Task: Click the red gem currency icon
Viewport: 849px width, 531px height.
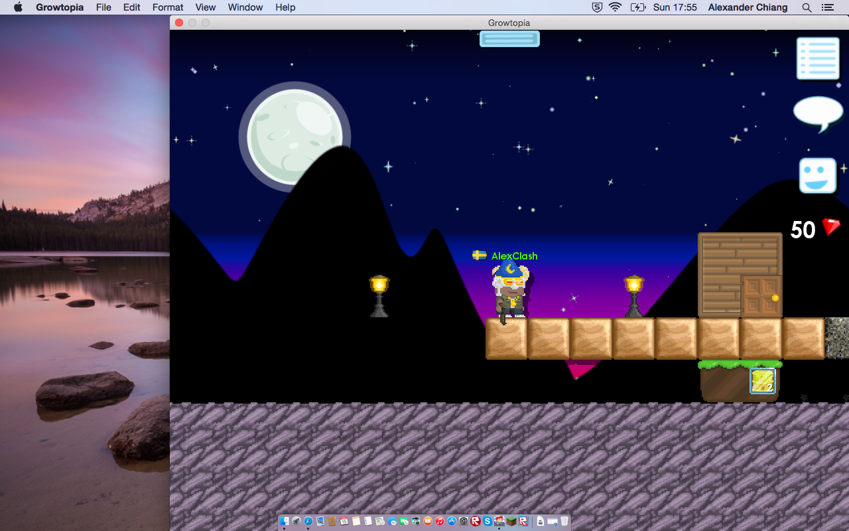Action: click(x=831, y=228)
